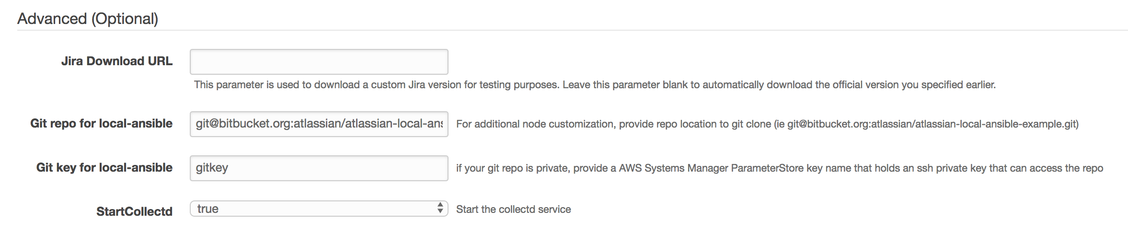The height and width of the screenshot is (233, 1128).
Task: Click the Jira Download URL help description
Action: coord(594,85)
